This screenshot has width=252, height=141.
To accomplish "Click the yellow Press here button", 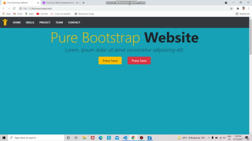I will click(x=110, y=61).
